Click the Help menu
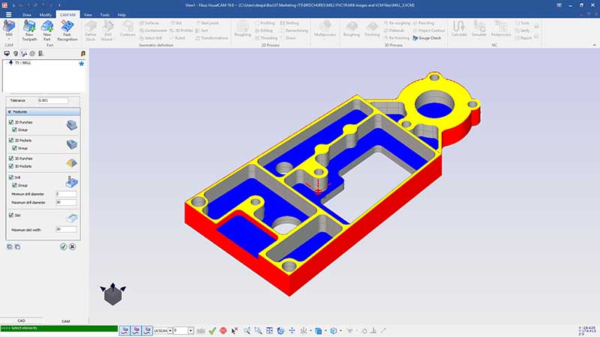This screenshot has width=600, height=337. (x=121, y=14)
